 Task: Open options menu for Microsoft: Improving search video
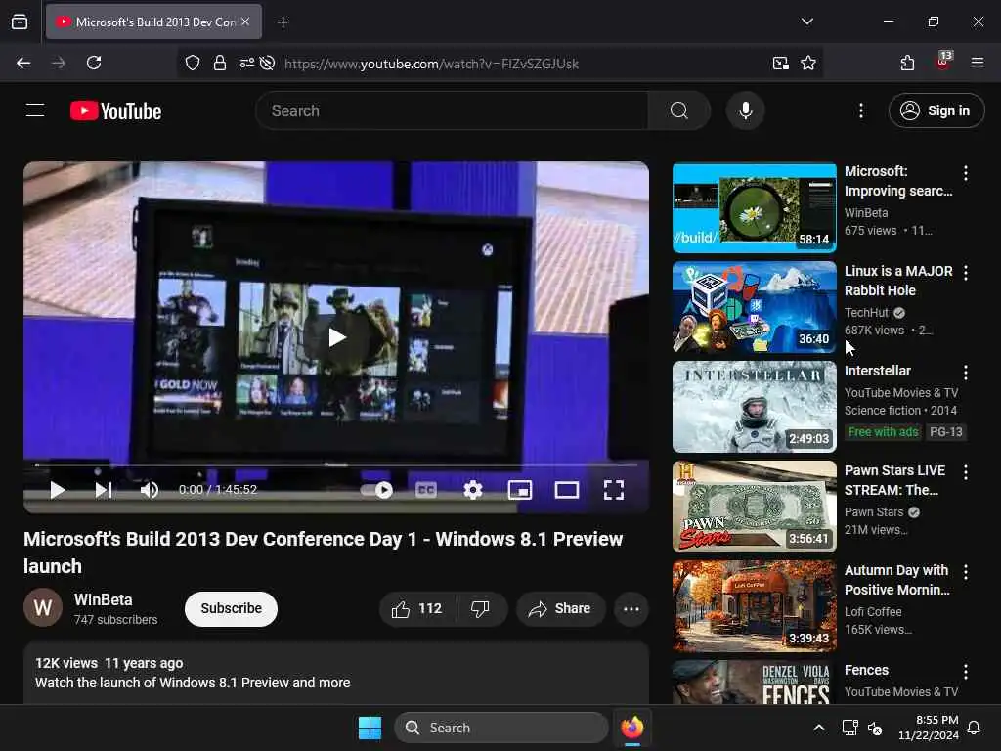pyautogui.click(x=965, y=172)
